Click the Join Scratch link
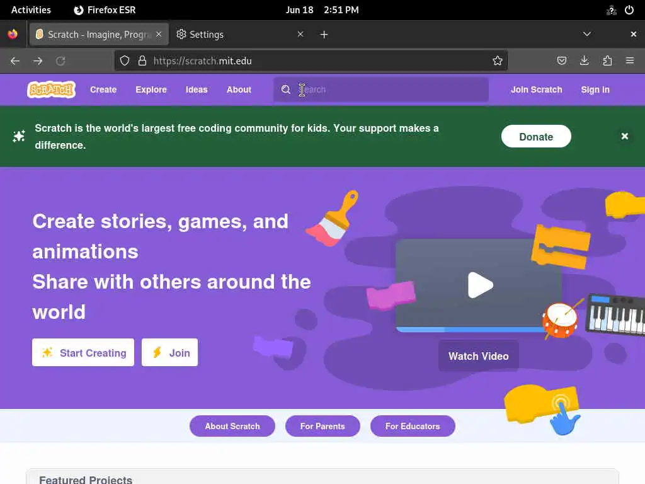645x484 pixels. pyautogui.click(x=537, y=89)
